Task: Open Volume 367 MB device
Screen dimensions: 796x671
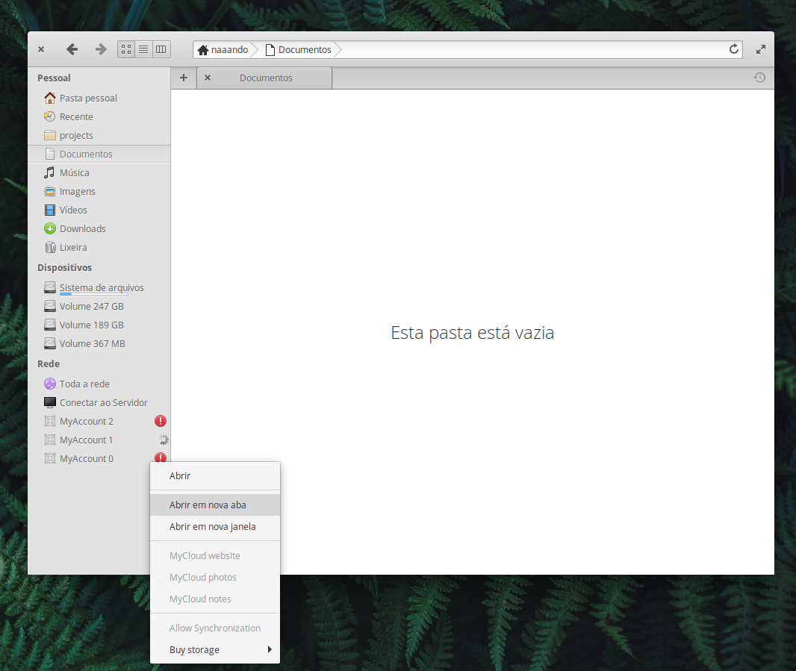Action: point(99,344)
